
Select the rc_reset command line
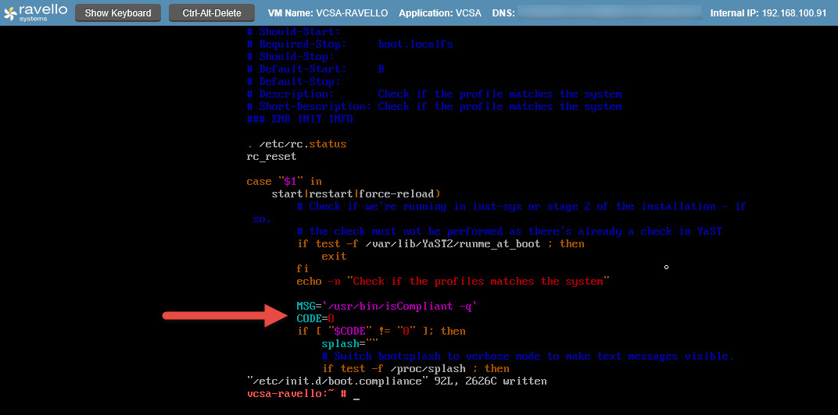(x=271, y=156)
